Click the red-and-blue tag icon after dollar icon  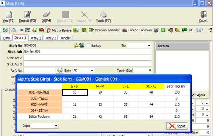[x=170, y=30]
